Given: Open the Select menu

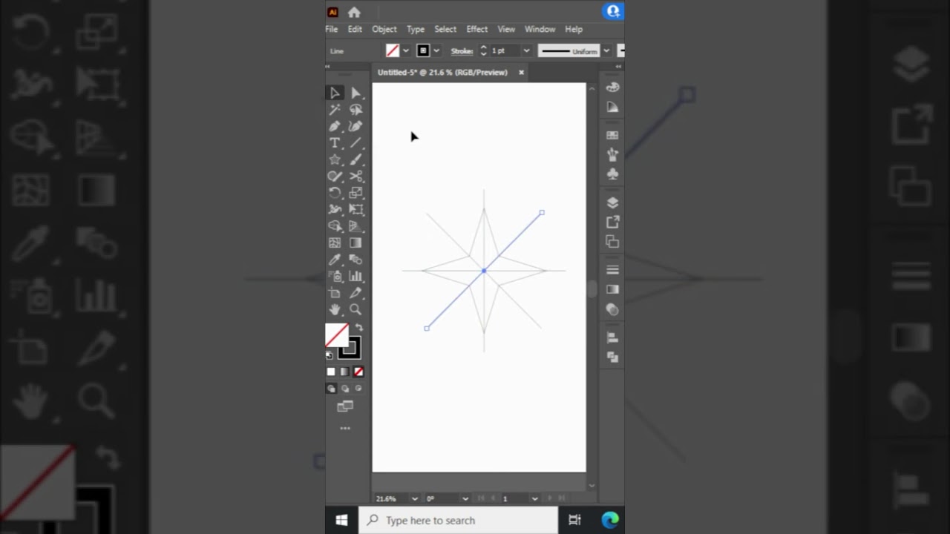Looking at the screenshot, I should (445, 29).
